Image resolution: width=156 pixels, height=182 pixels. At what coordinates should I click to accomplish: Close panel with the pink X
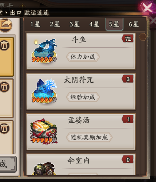(x=147, y=8)
